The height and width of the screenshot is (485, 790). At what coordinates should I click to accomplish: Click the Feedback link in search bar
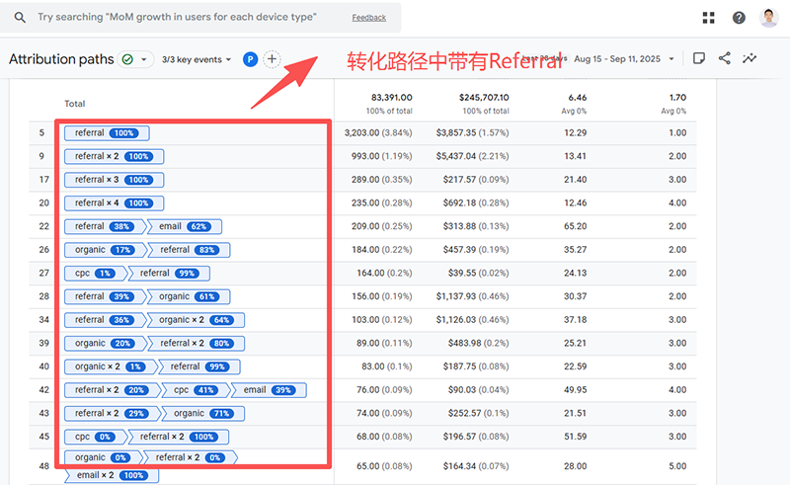(369, 18)
